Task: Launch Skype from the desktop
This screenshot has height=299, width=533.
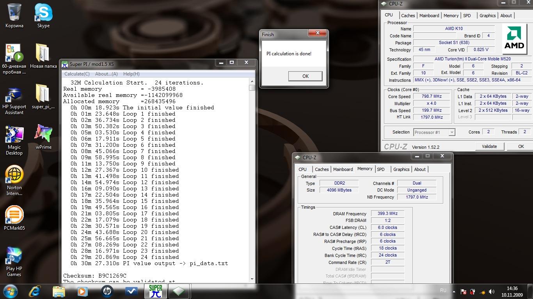Action: point(43,16)
